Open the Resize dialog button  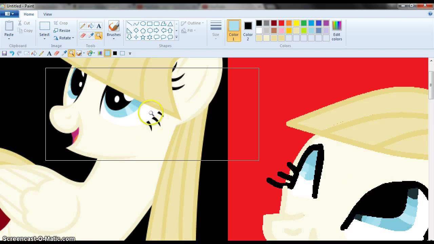click(x=62, y=30)
